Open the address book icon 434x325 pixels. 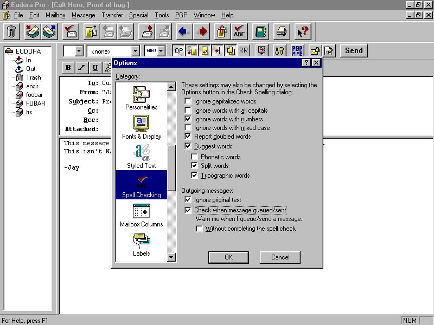[x=261, y=32]
